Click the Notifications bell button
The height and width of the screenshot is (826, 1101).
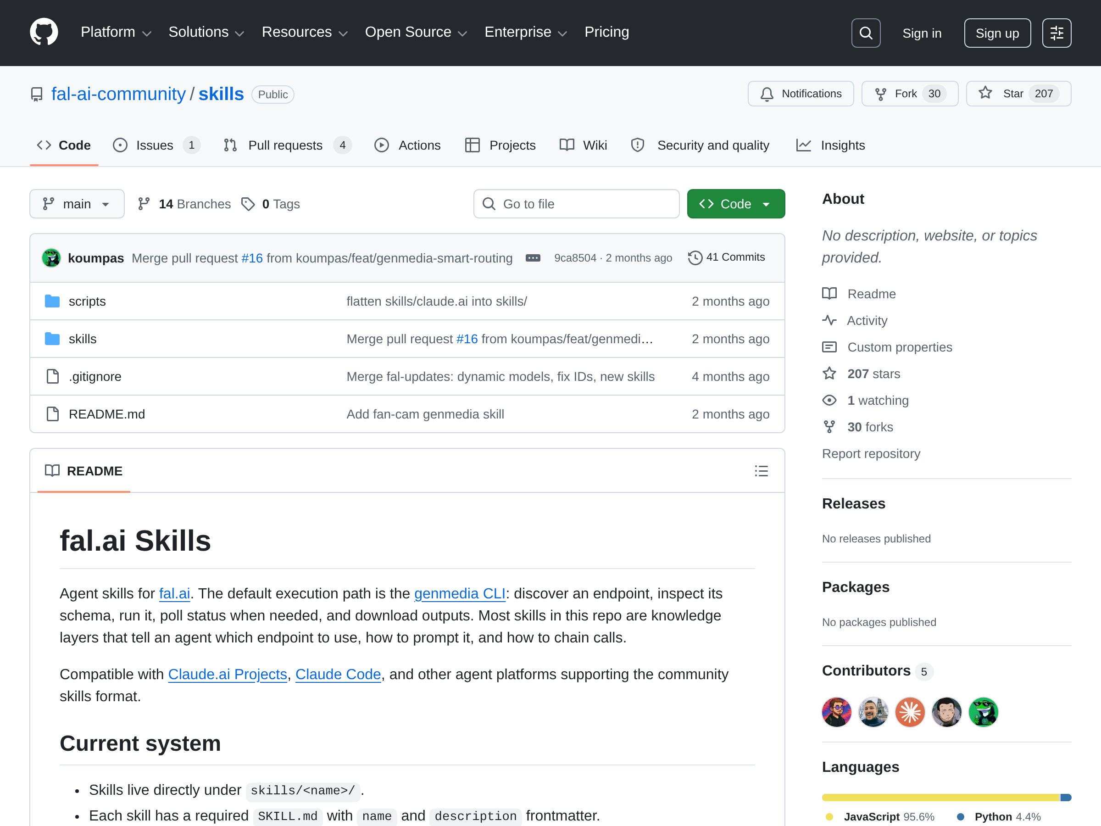tap(801, 94)
